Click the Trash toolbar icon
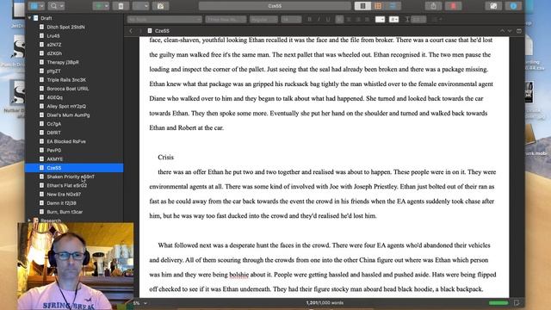 coord(121,6)
